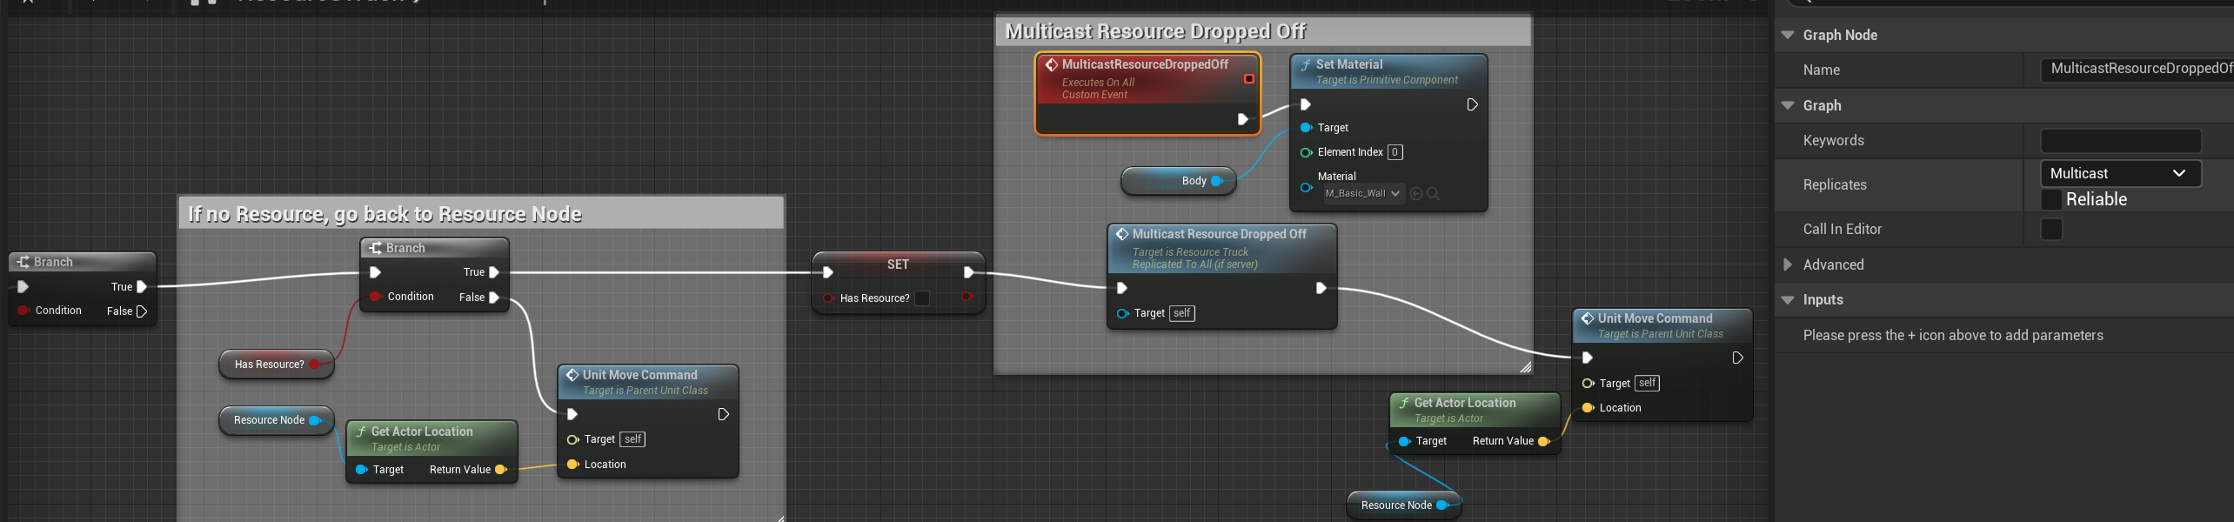Viewport: 2234px width, 522px height.
Task: Select bottom-right Resource Node getter label
Action: pyautogui.click(x=1396, y=505)
